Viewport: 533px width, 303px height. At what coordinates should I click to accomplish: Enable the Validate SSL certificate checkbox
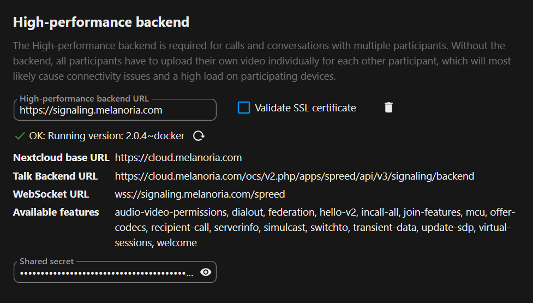pyautogui.click(x=244, y=108)
